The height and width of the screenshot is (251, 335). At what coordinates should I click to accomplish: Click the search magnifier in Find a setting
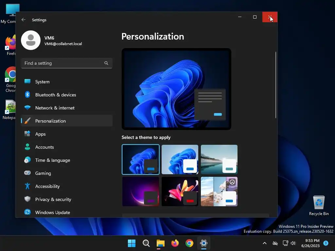coord(106,63)
